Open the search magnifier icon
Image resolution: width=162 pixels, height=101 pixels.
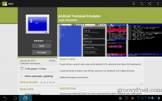[142, 4]
